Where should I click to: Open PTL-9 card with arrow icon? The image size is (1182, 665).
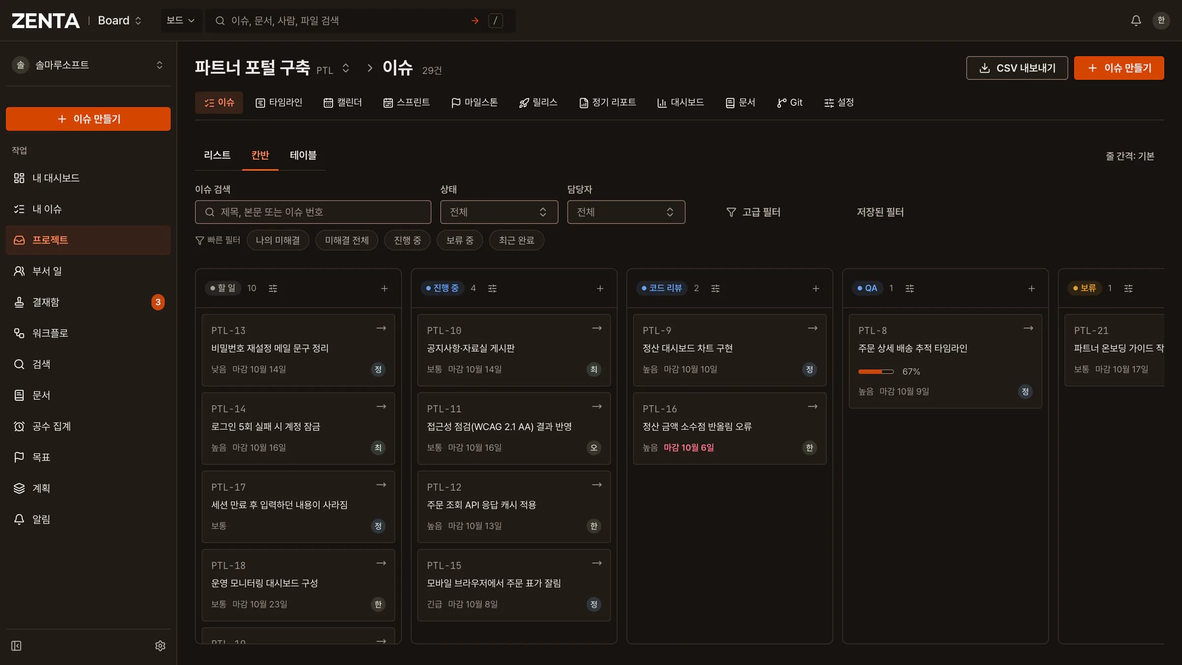pyautogui.click(x=813, y=328)
